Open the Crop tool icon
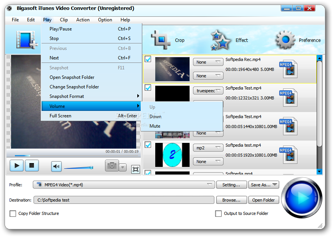 (161, 40)
